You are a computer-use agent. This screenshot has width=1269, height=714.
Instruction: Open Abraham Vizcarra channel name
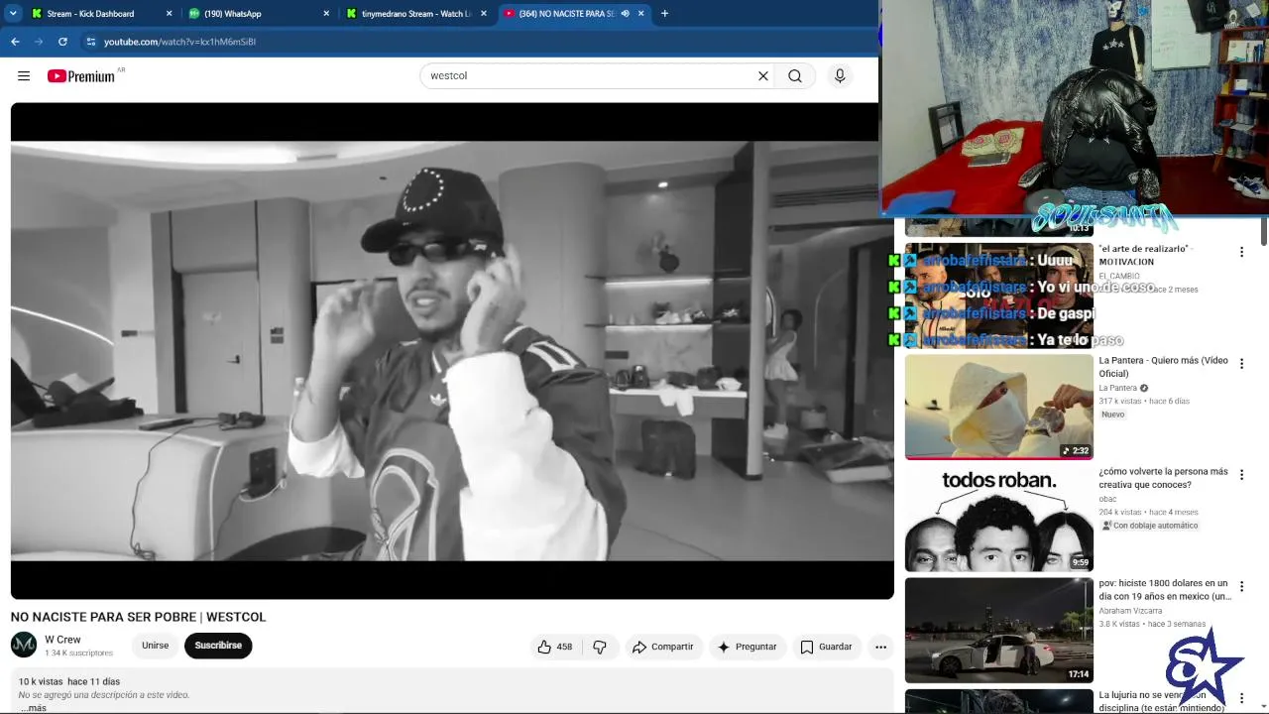(1130, 611)
